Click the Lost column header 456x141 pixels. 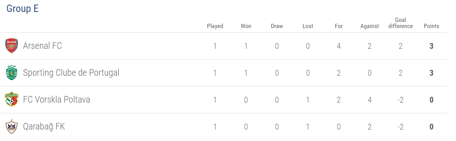308,26
